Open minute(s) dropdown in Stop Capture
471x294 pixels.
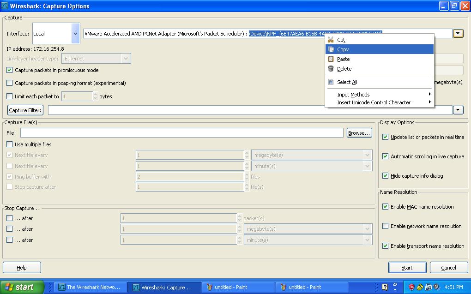[x=308, y=240]
